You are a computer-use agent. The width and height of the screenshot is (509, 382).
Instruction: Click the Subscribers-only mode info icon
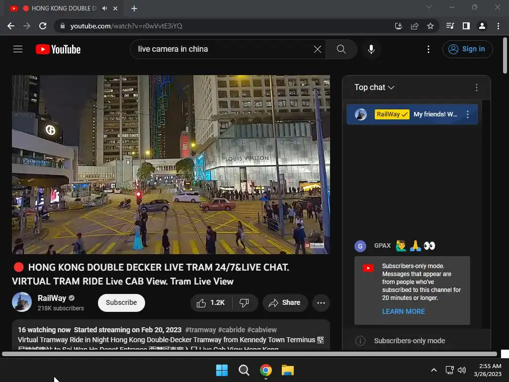(x=360, y=341)
